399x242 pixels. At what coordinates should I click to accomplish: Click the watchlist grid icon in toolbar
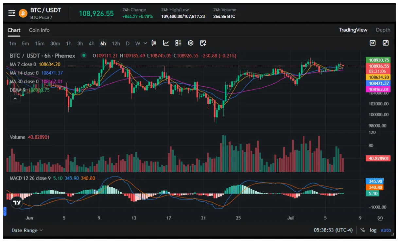pos(178,43)
